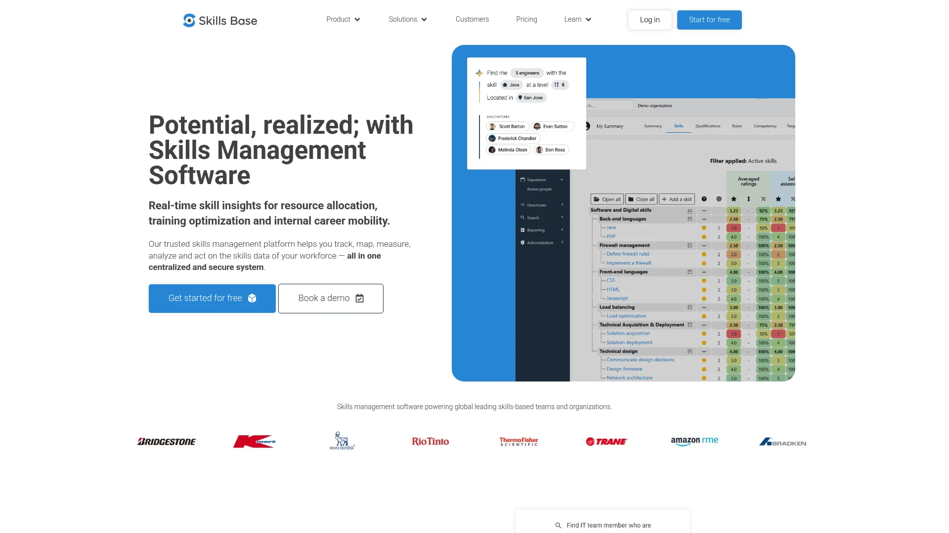Click the orange status dot in the Java row

click(x=704, y=228)
